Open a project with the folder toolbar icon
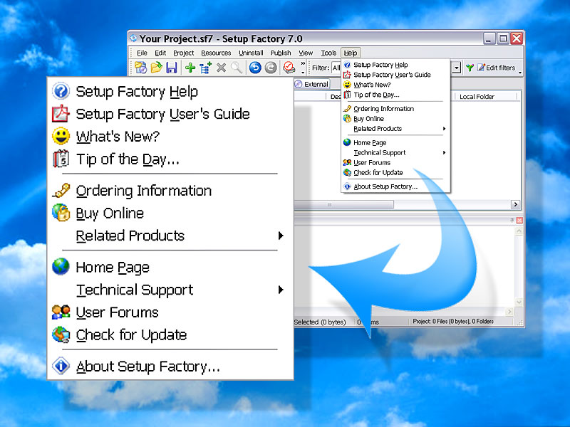Screen dimensions: 570x427 coord(156,68)
